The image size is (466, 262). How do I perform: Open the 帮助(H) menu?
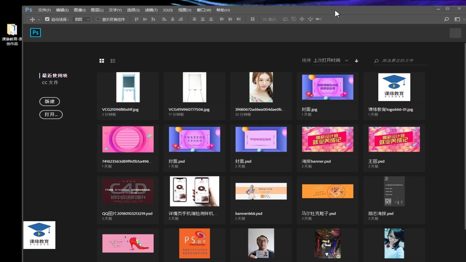coord(223,10)
